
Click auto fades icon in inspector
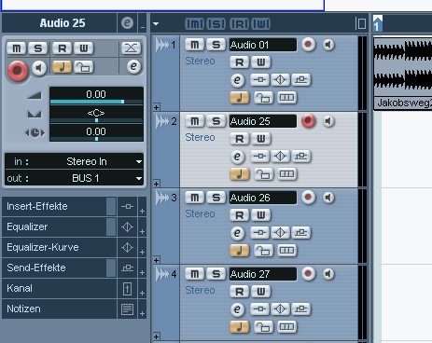click(x=131, y=48)
